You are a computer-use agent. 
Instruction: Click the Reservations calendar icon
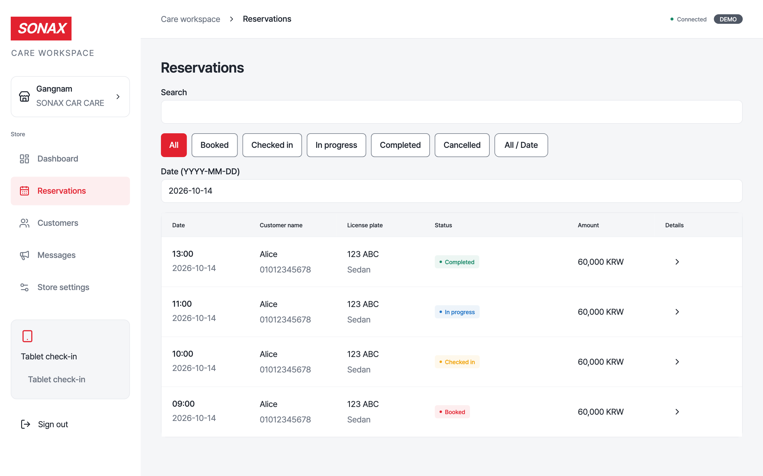[24, 191]
